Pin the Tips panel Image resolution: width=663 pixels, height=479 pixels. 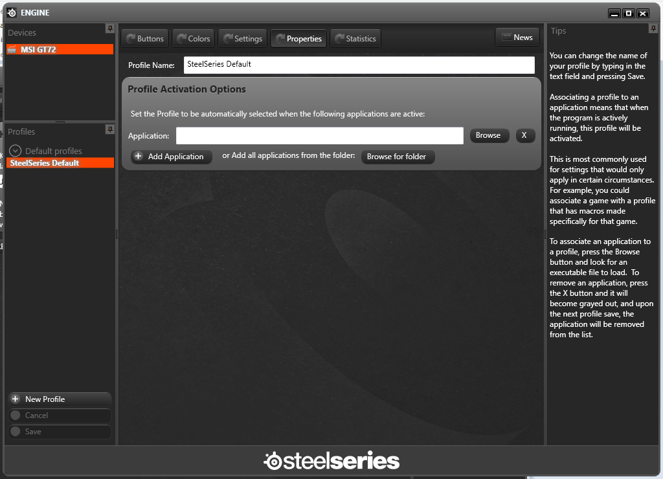(653, 28)
